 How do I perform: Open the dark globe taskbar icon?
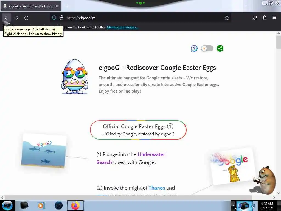pos(59,206)
